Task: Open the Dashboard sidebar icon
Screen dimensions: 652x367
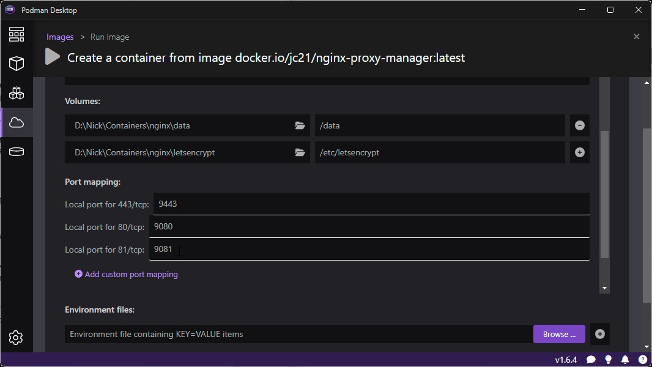Action: pos(17,34)
